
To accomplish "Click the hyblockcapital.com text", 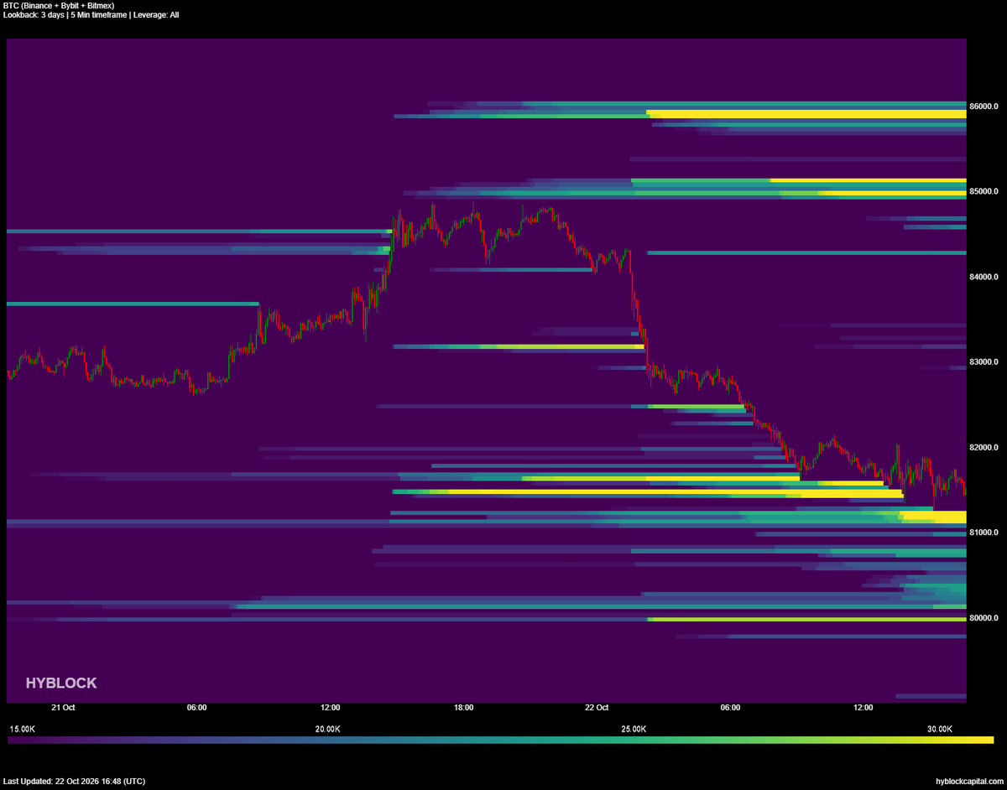I will coord(969,782).
